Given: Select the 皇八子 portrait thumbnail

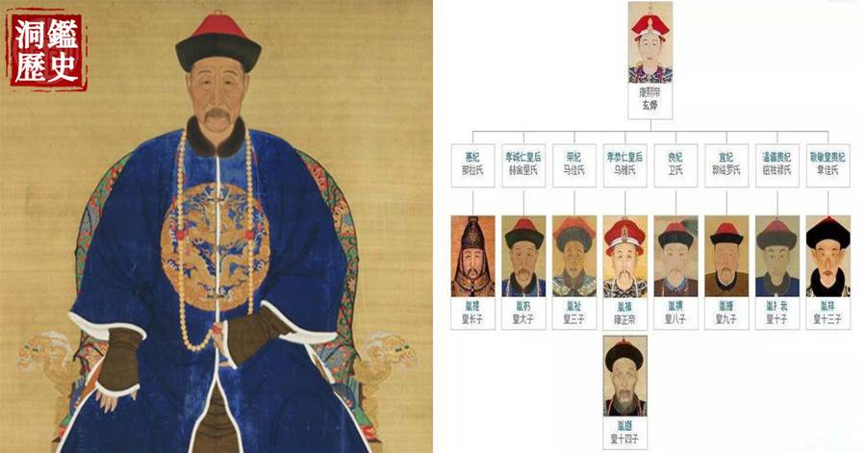Looking at the screenshot, I should [676, 257].
